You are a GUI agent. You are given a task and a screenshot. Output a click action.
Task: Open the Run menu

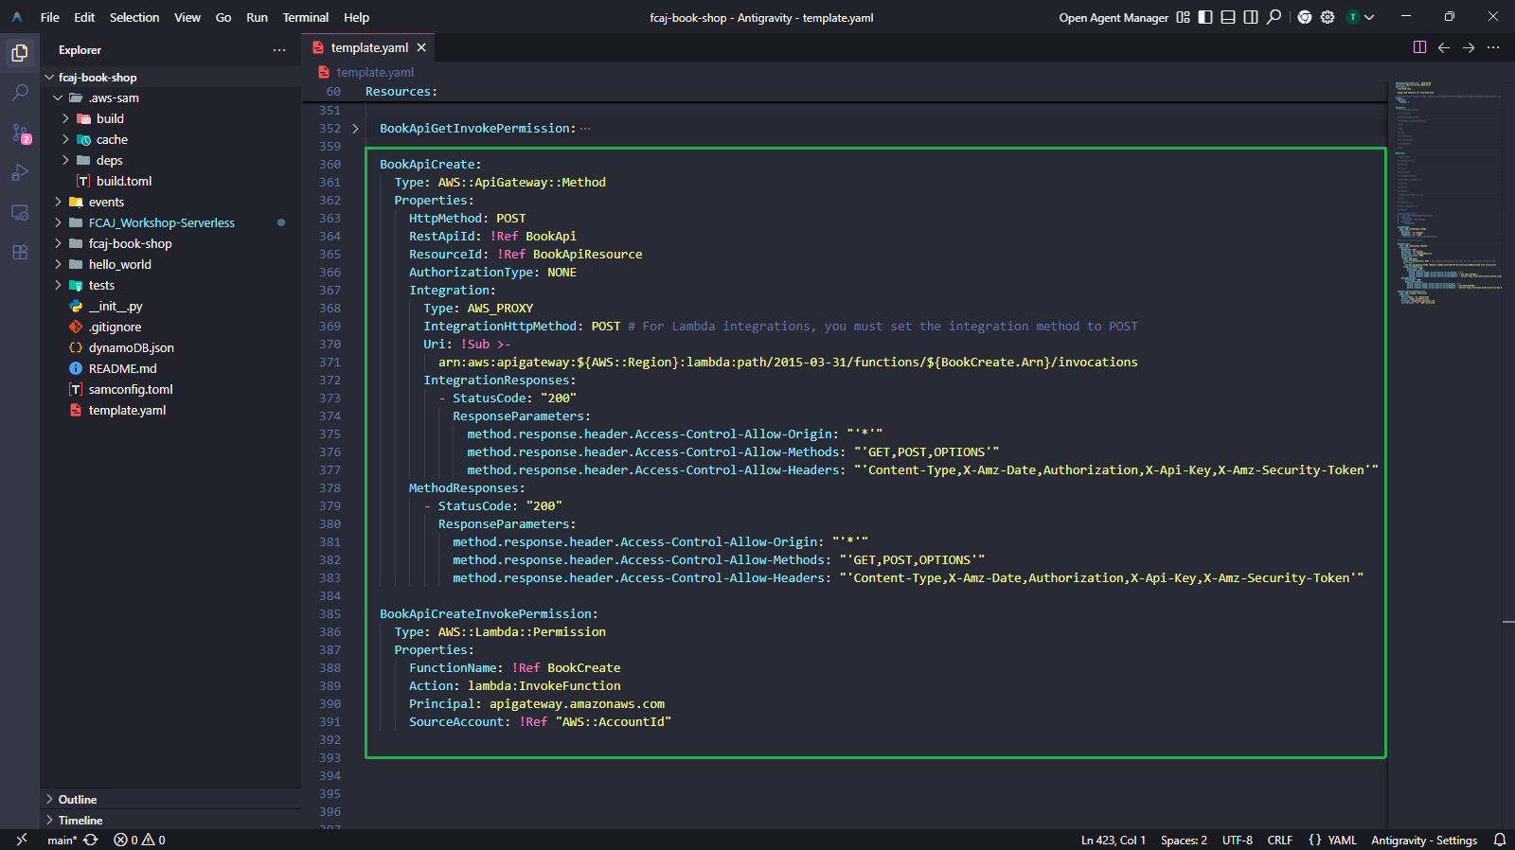click(257, 17)
